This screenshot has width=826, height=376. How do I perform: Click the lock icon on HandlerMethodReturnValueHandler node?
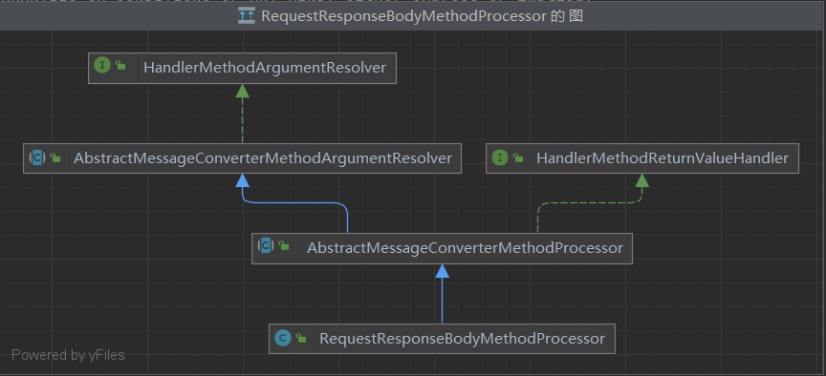518,157
